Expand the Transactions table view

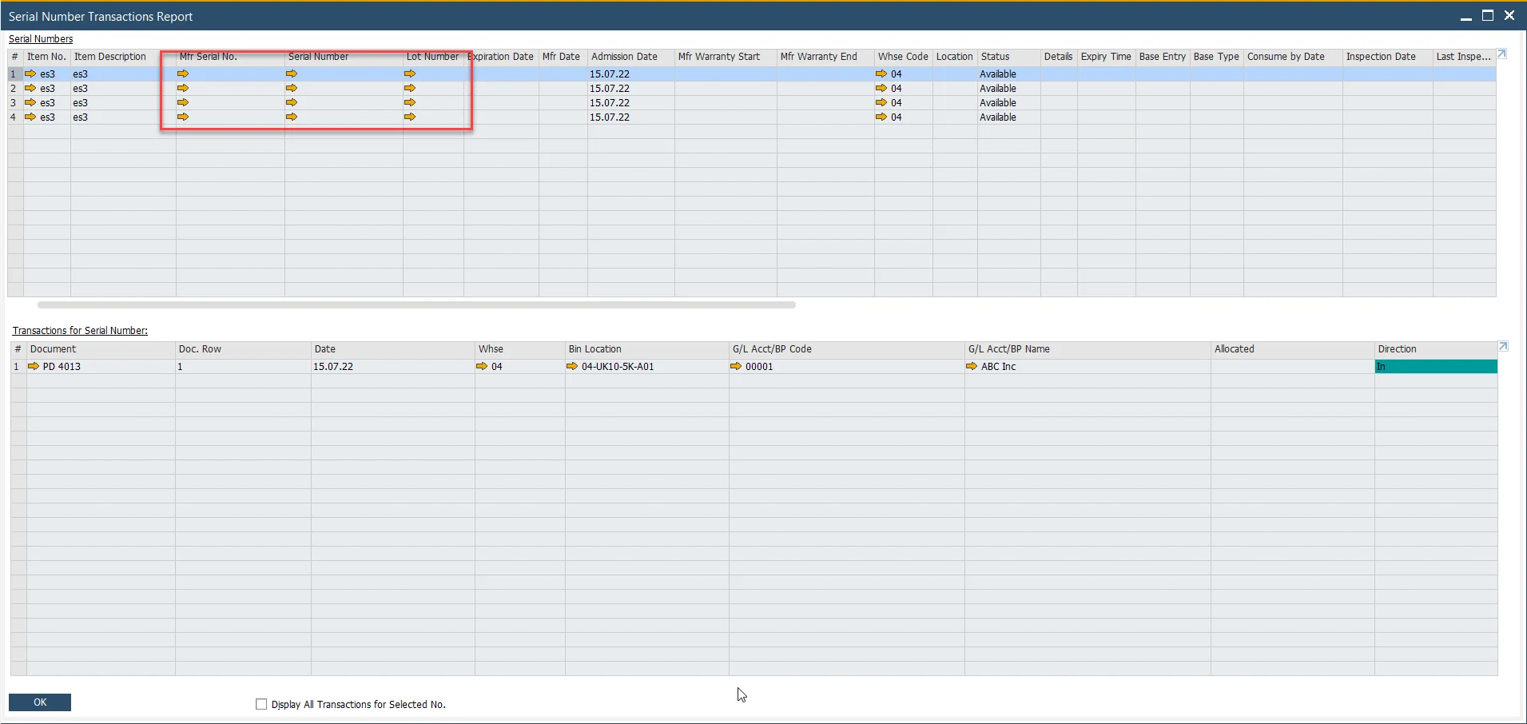[x=1503, y=346]
